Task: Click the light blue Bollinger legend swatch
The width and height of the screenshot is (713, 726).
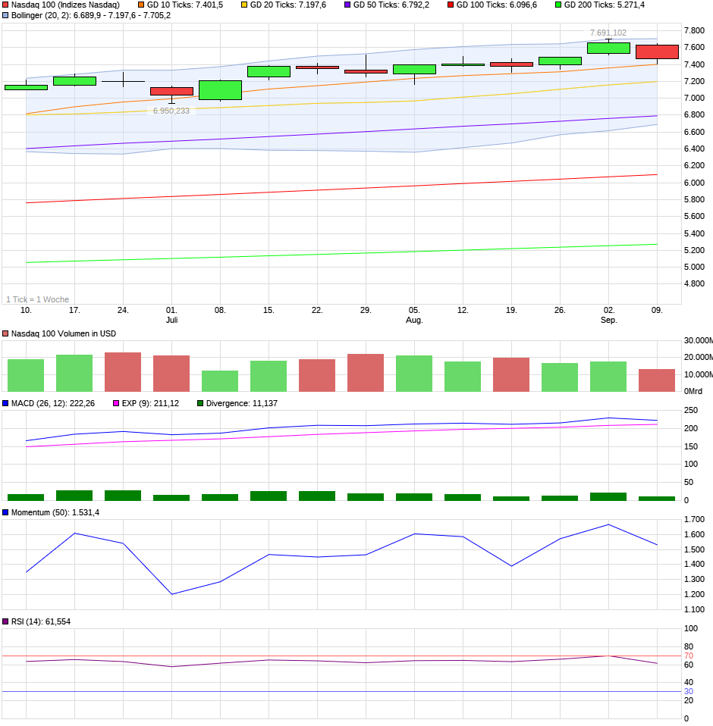Action: click(x=5, y=15)
